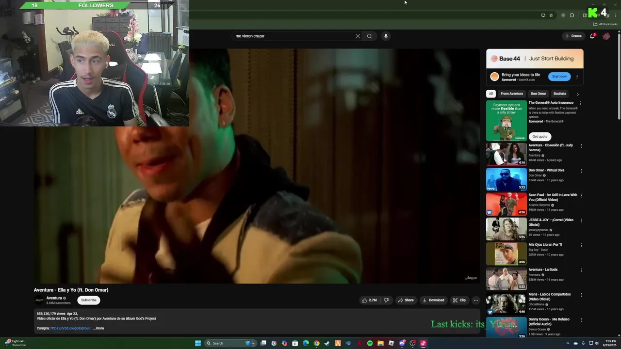Open YouTube notifications bell
This screenshot has width=621, height=349.
(x=592, y=36)
